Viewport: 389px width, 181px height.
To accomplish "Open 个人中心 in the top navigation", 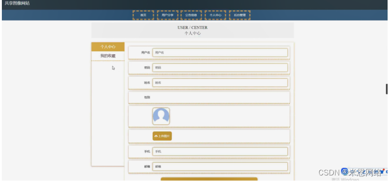I will click(215, 15).
